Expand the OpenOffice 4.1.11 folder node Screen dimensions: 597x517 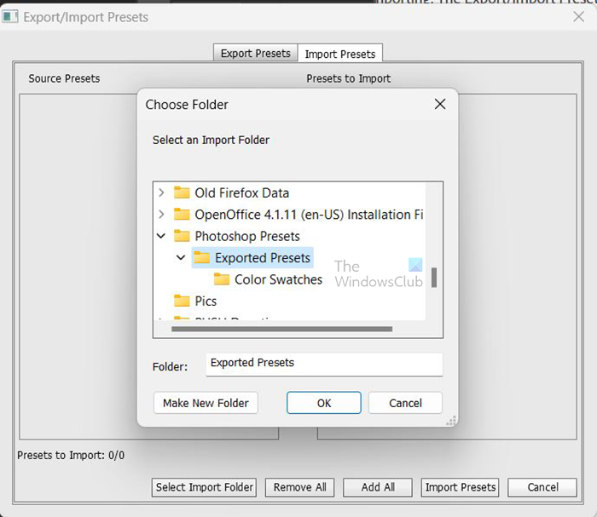point(161,215)
